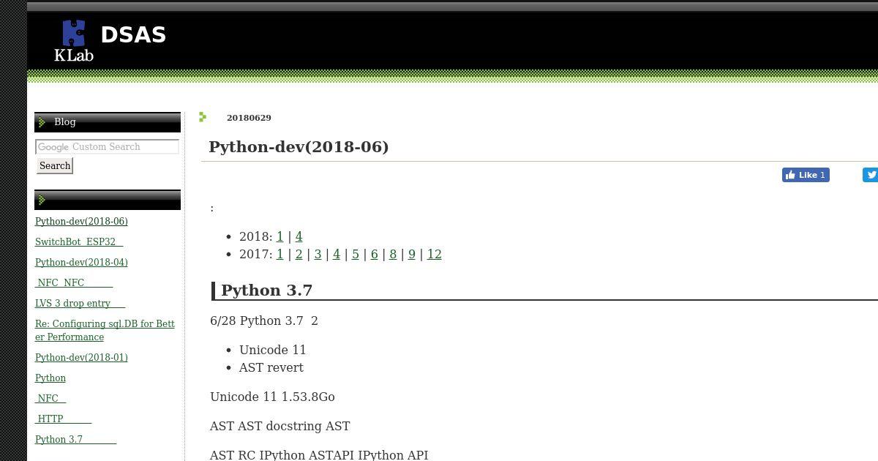
Task: Click the Search button
Action: point(55,166)
